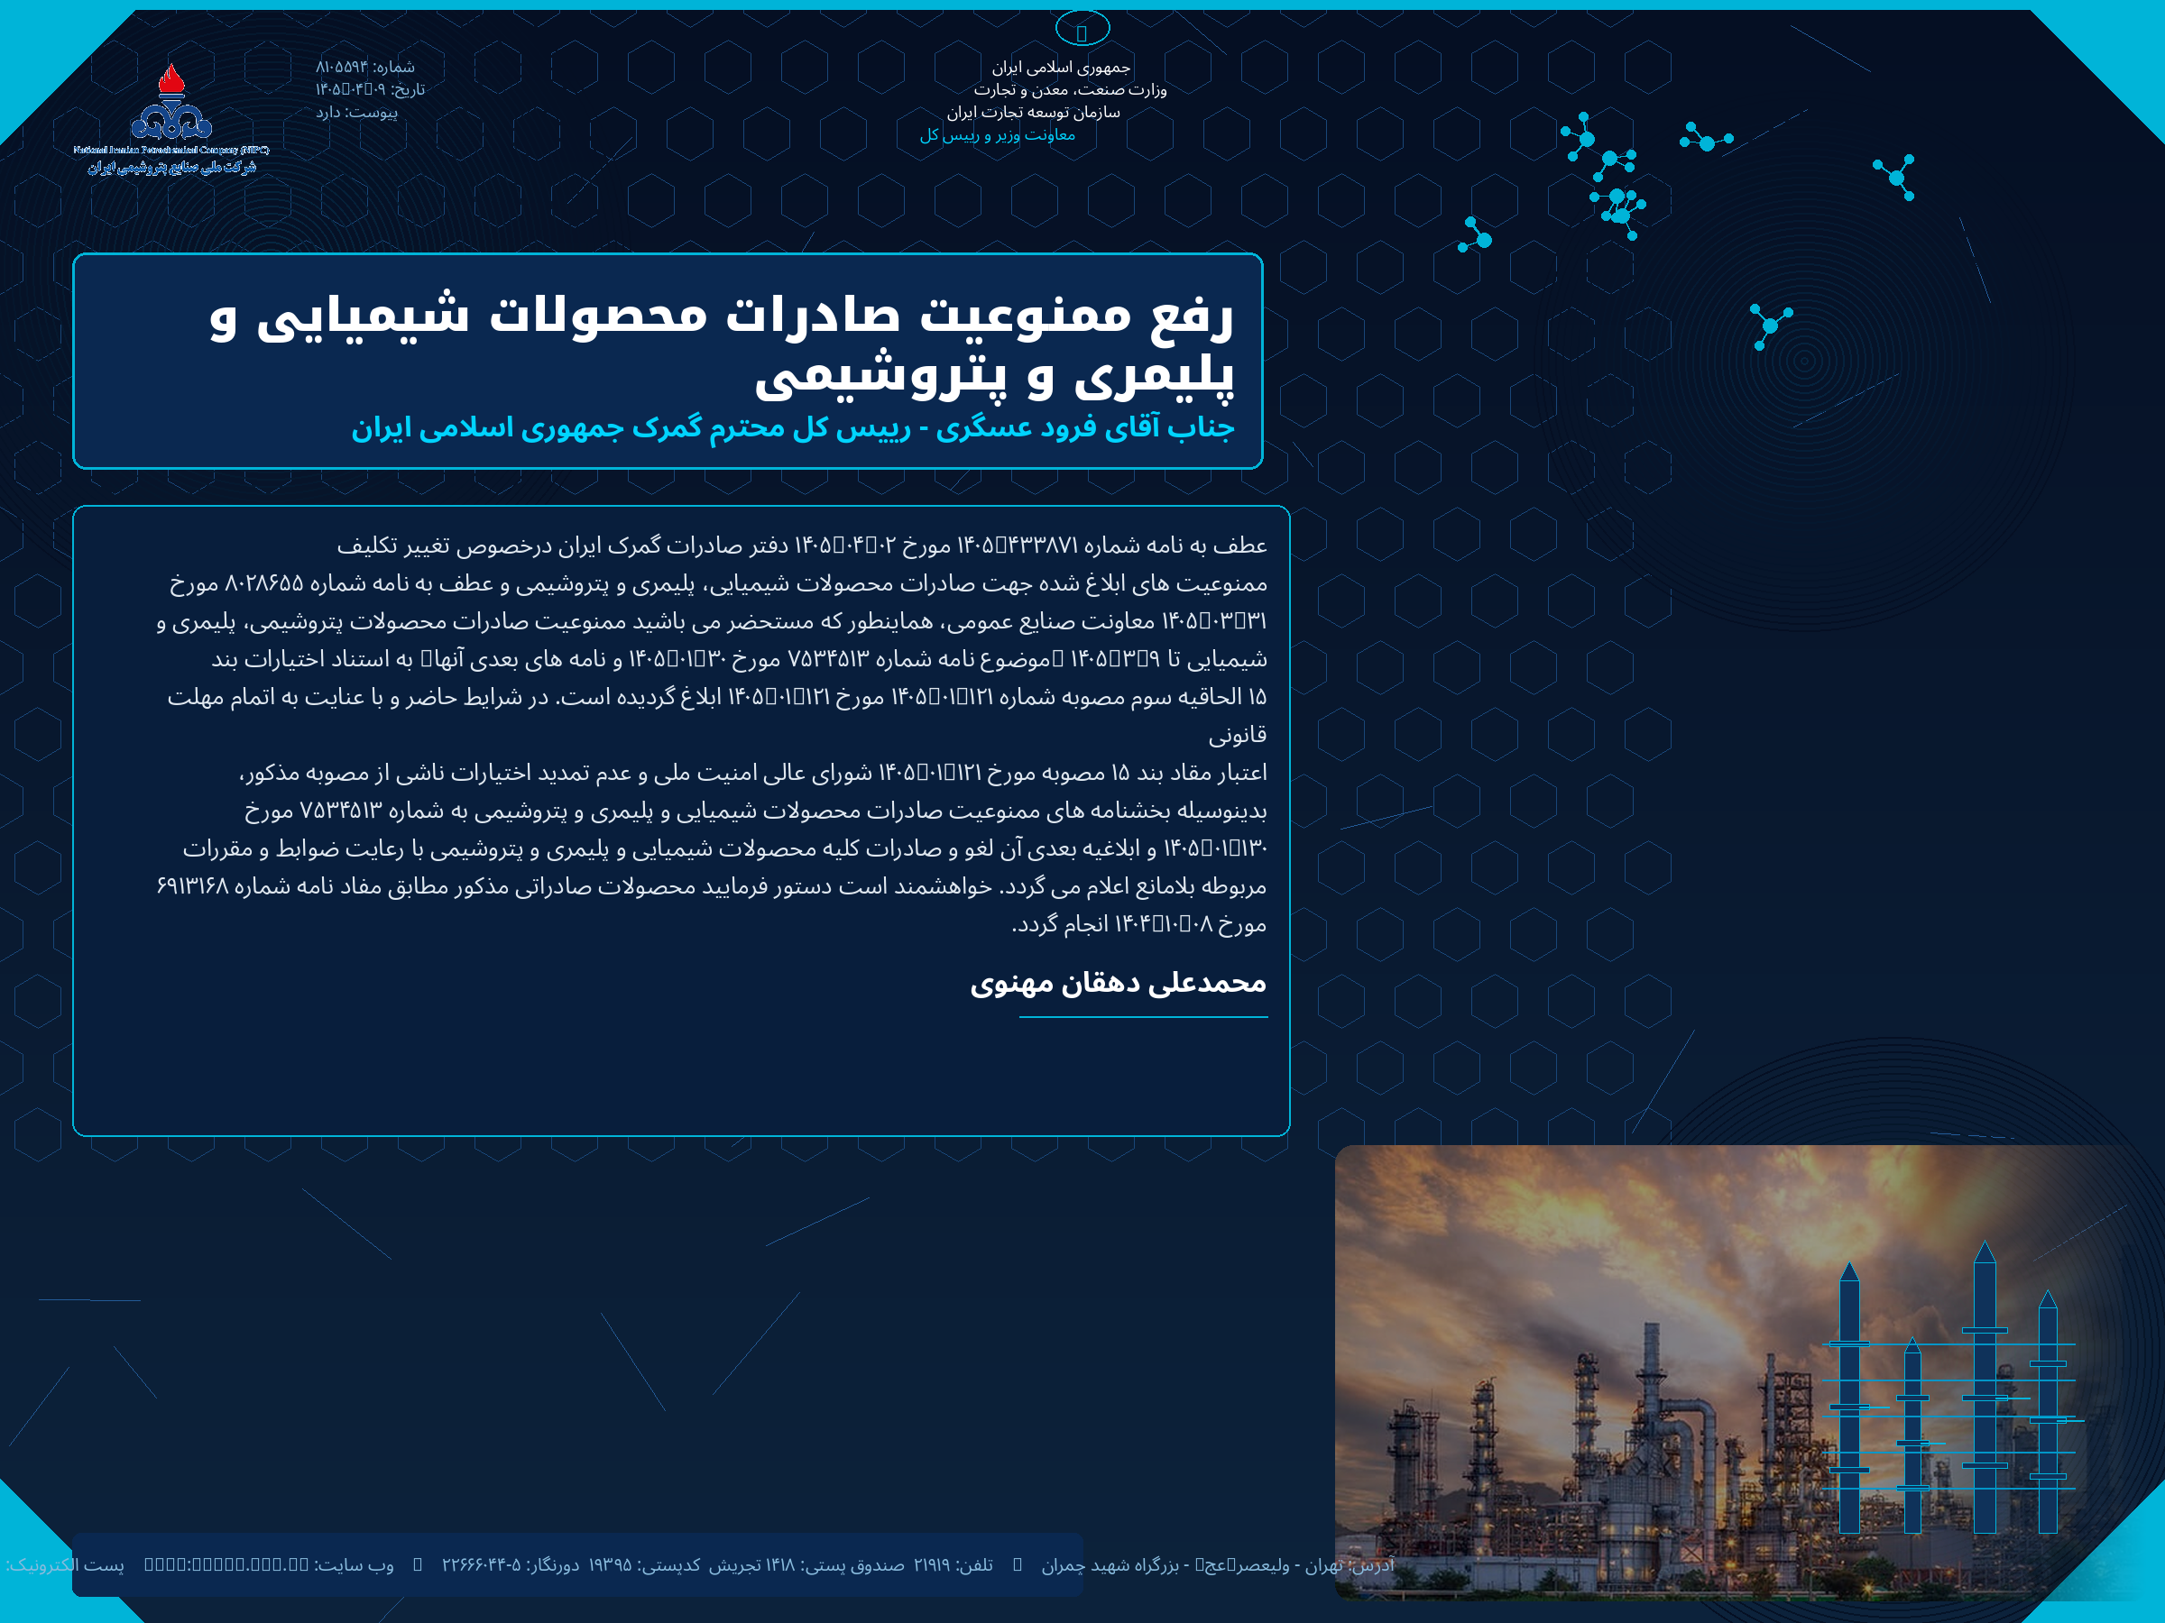Click the تلفن number in footer

(x=954, y=1564)
